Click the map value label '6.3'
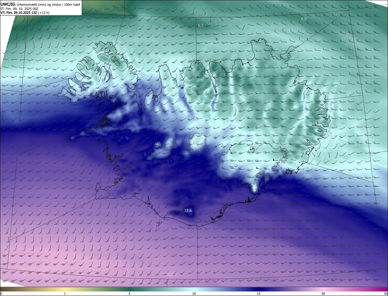 [x=288, y=58]
